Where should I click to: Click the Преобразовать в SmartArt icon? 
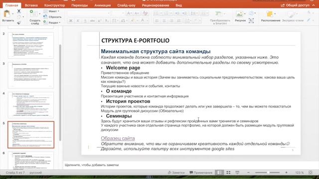(x=218, y=14)
